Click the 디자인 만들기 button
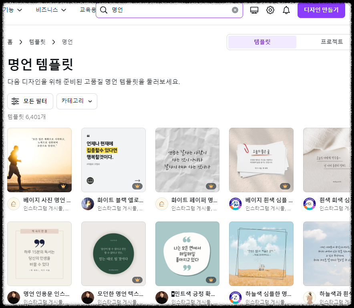354x308 pixels. (x=321, y=10)
